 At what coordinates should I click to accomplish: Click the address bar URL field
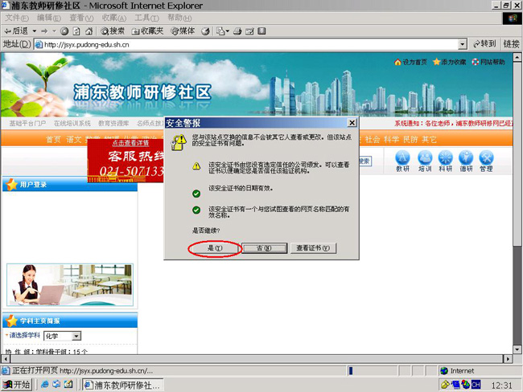(247, 44)
